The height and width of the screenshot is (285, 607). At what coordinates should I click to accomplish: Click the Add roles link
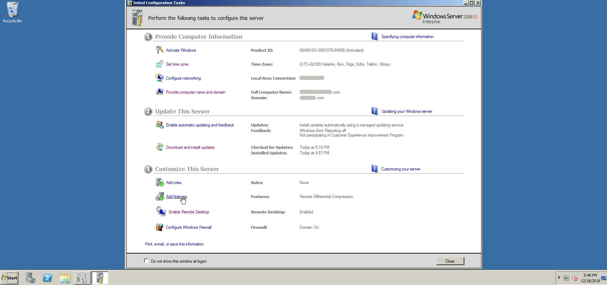click(x=173, y=183)
